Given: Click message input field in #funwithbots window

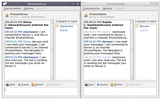Looking at the screenshot, I should 120,92.
